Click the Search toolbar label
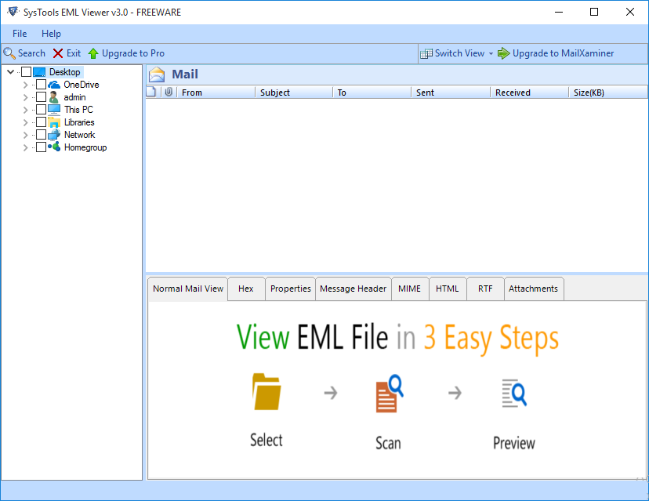Image resolution: width=649 pixels, height=501 pixels. click(x=31, y=53)
